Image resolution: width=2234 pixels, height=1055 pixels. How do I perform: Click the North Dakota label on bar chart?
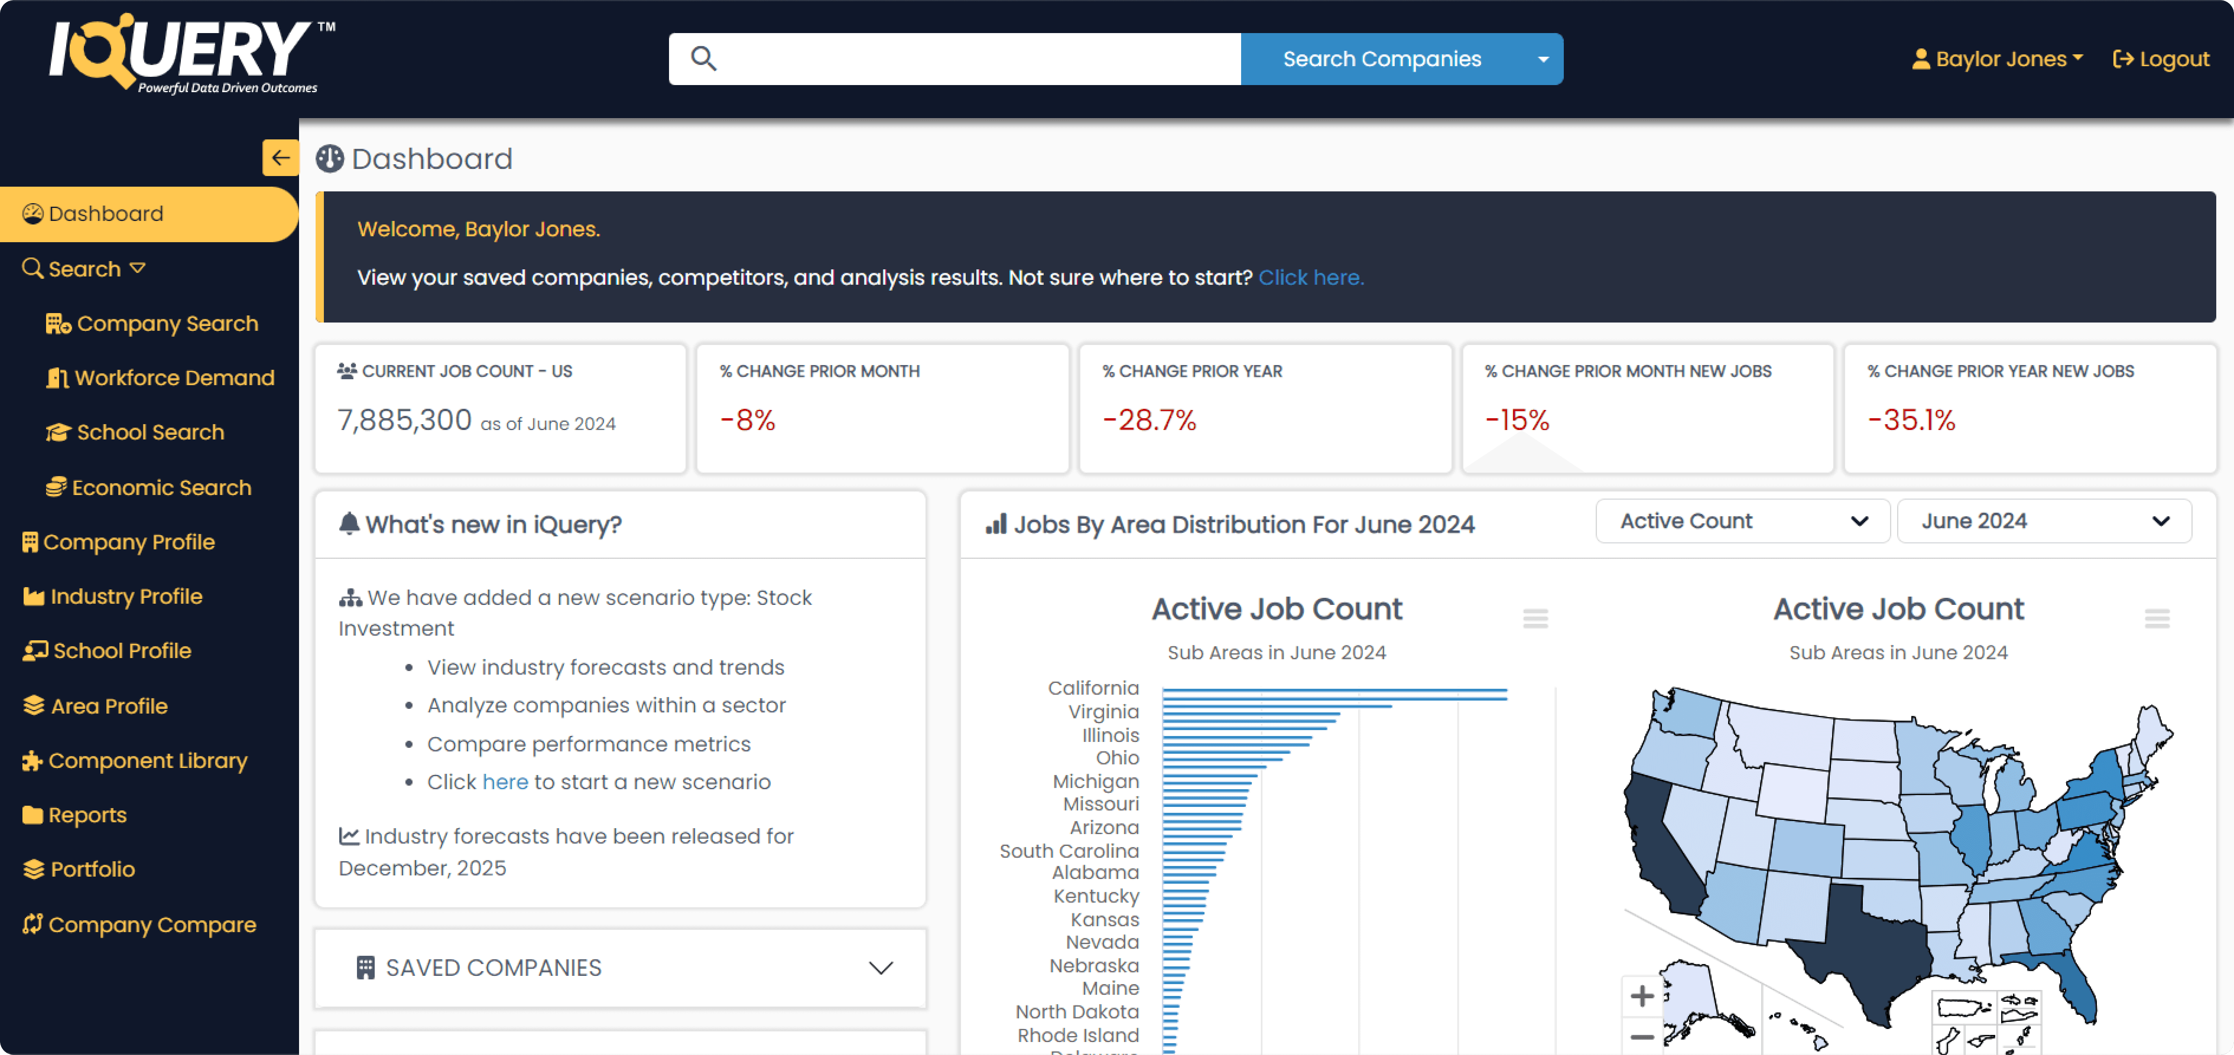[x=1077, y=1012]
